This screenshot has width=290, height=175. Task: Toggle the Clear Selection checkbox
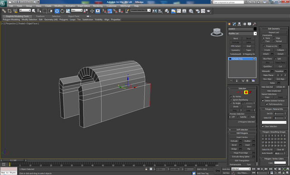(263, 126)
